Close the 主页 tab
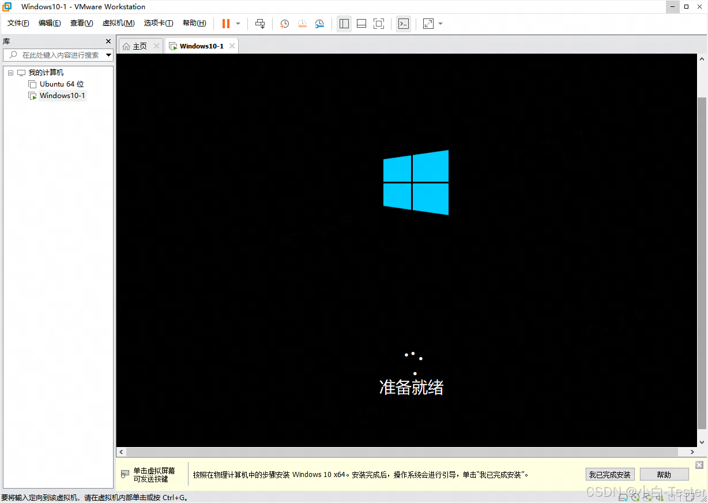 [x=156, y=46]
